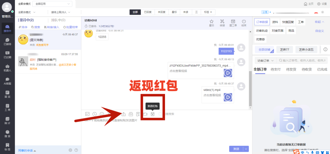
Task: Play the zYi2Fk9DILbwiFkMePP video message
Action: point(228,73)
